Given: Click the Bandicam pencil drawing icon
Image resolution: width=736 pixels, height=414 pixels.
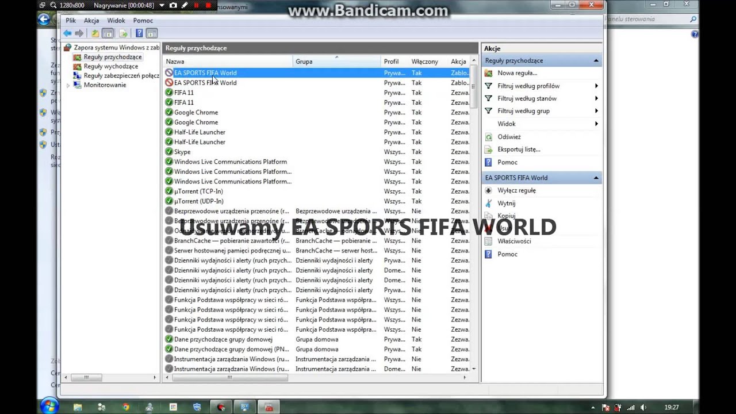Looking at the screenshot, I should [x=184, y=6].
